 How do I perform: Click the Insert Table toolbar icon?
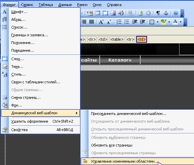pos(98,13)
